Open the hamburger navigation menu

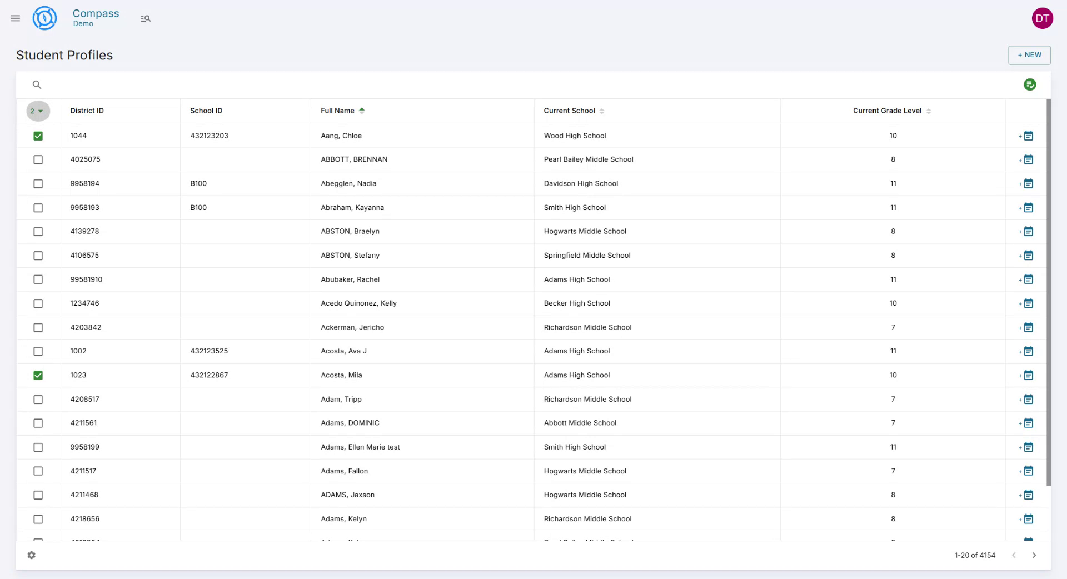16,18
